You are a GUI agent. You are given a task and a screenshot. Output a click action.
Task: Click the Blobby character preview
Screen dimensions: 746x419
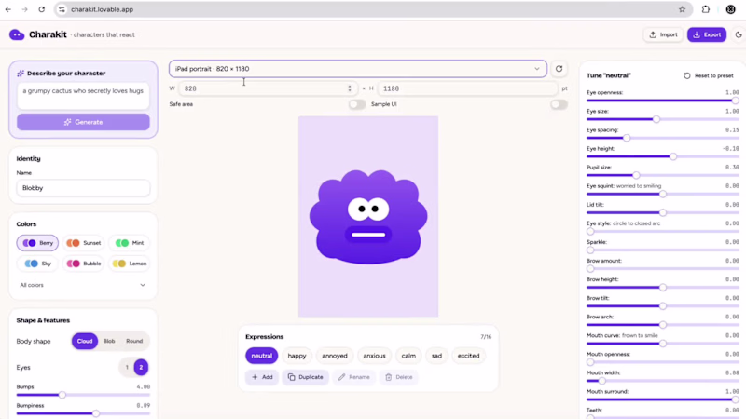[x=368, y=216]
